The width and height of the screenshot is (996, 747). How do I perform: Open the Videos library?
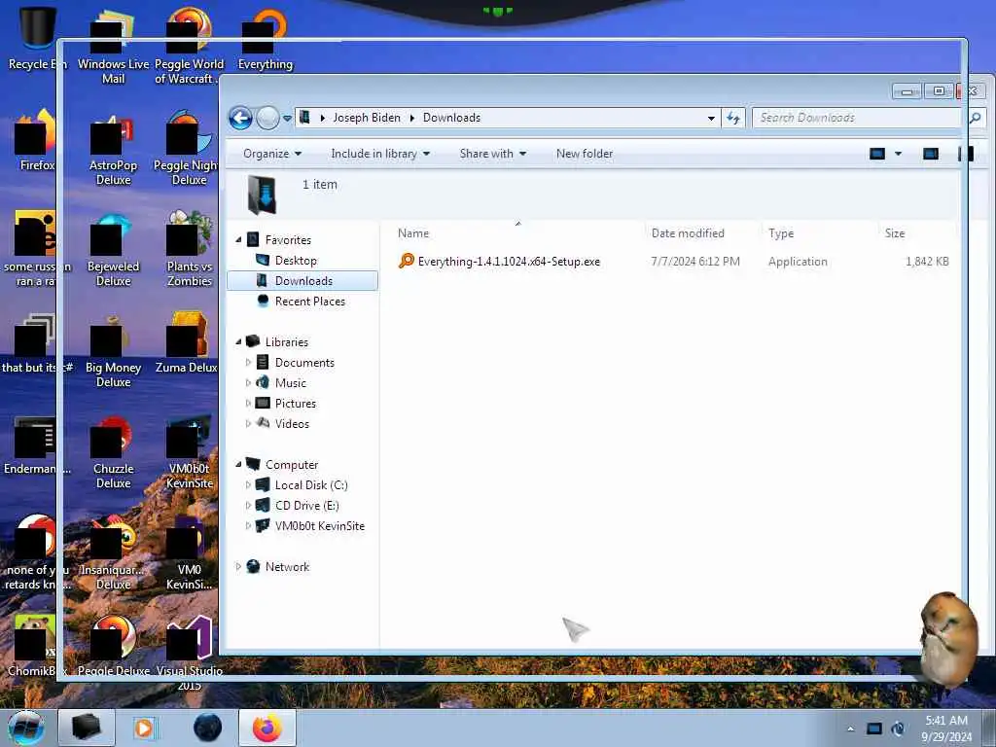click(x=292, y=424)
